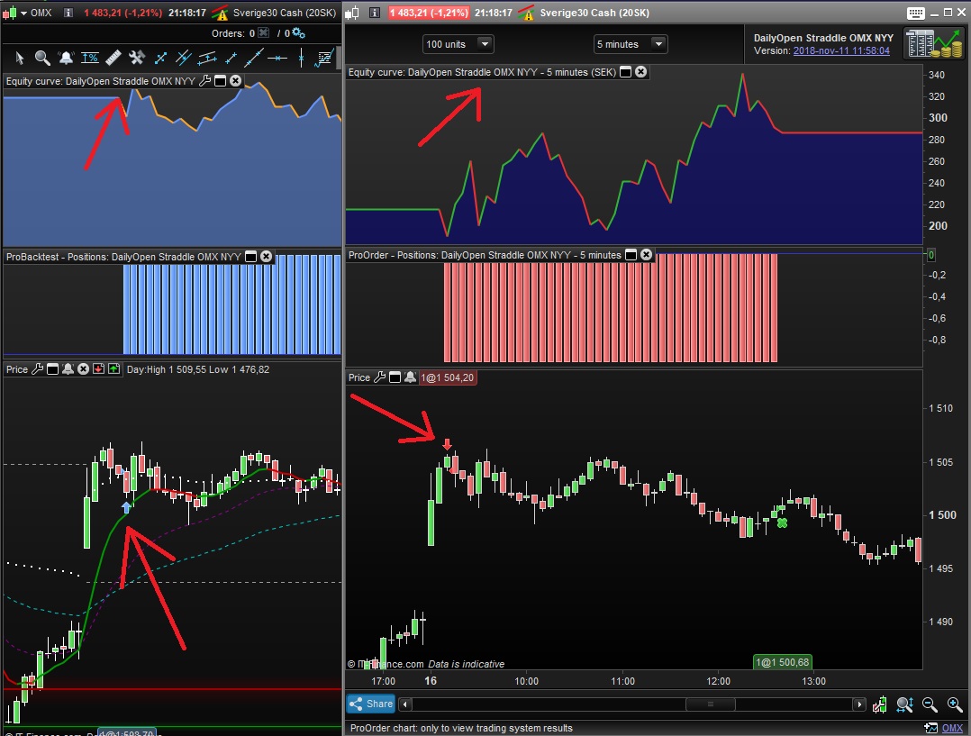Viewport: 971px width, 736px height.
Task: Close the ProOrder Positions panel
Action: 647,255
